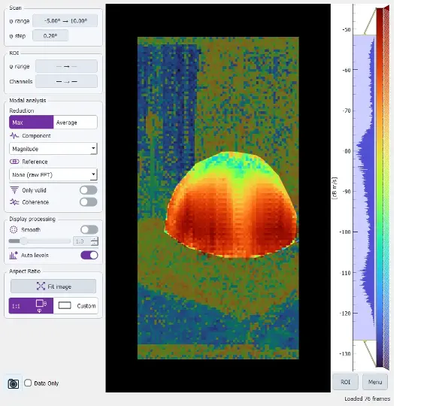445x406 pixels.
Task: Click the ROI button below the colorbar
Action: [x=345, y=382]
